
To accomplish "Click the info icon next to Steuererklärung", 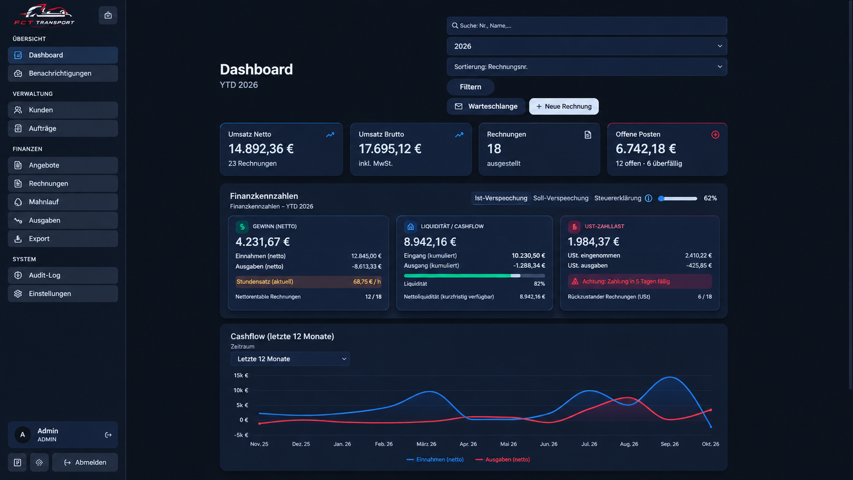I will tap(649, 198).
